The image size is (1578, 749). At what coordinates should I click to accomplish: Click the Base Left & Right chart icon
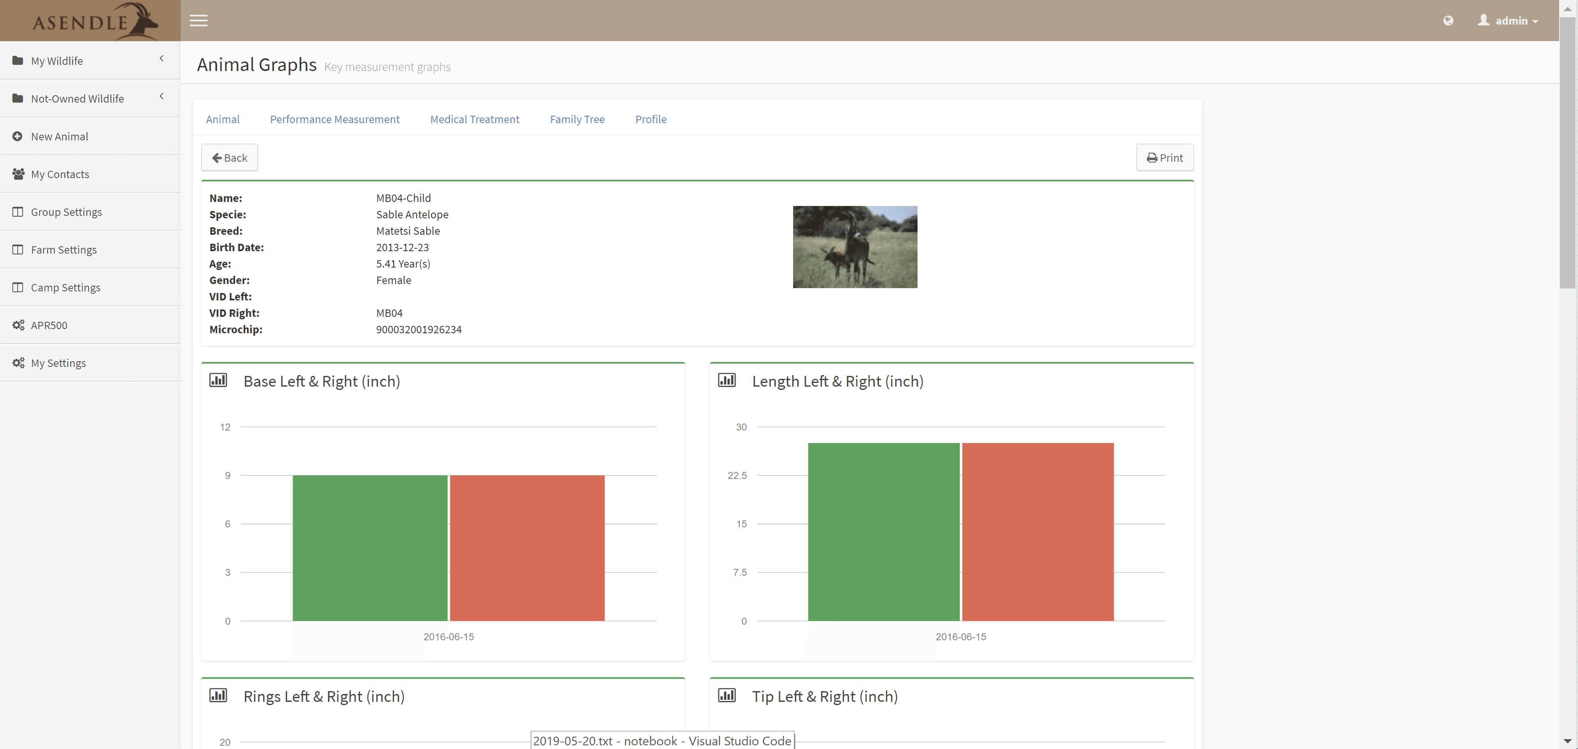[218, 380]
